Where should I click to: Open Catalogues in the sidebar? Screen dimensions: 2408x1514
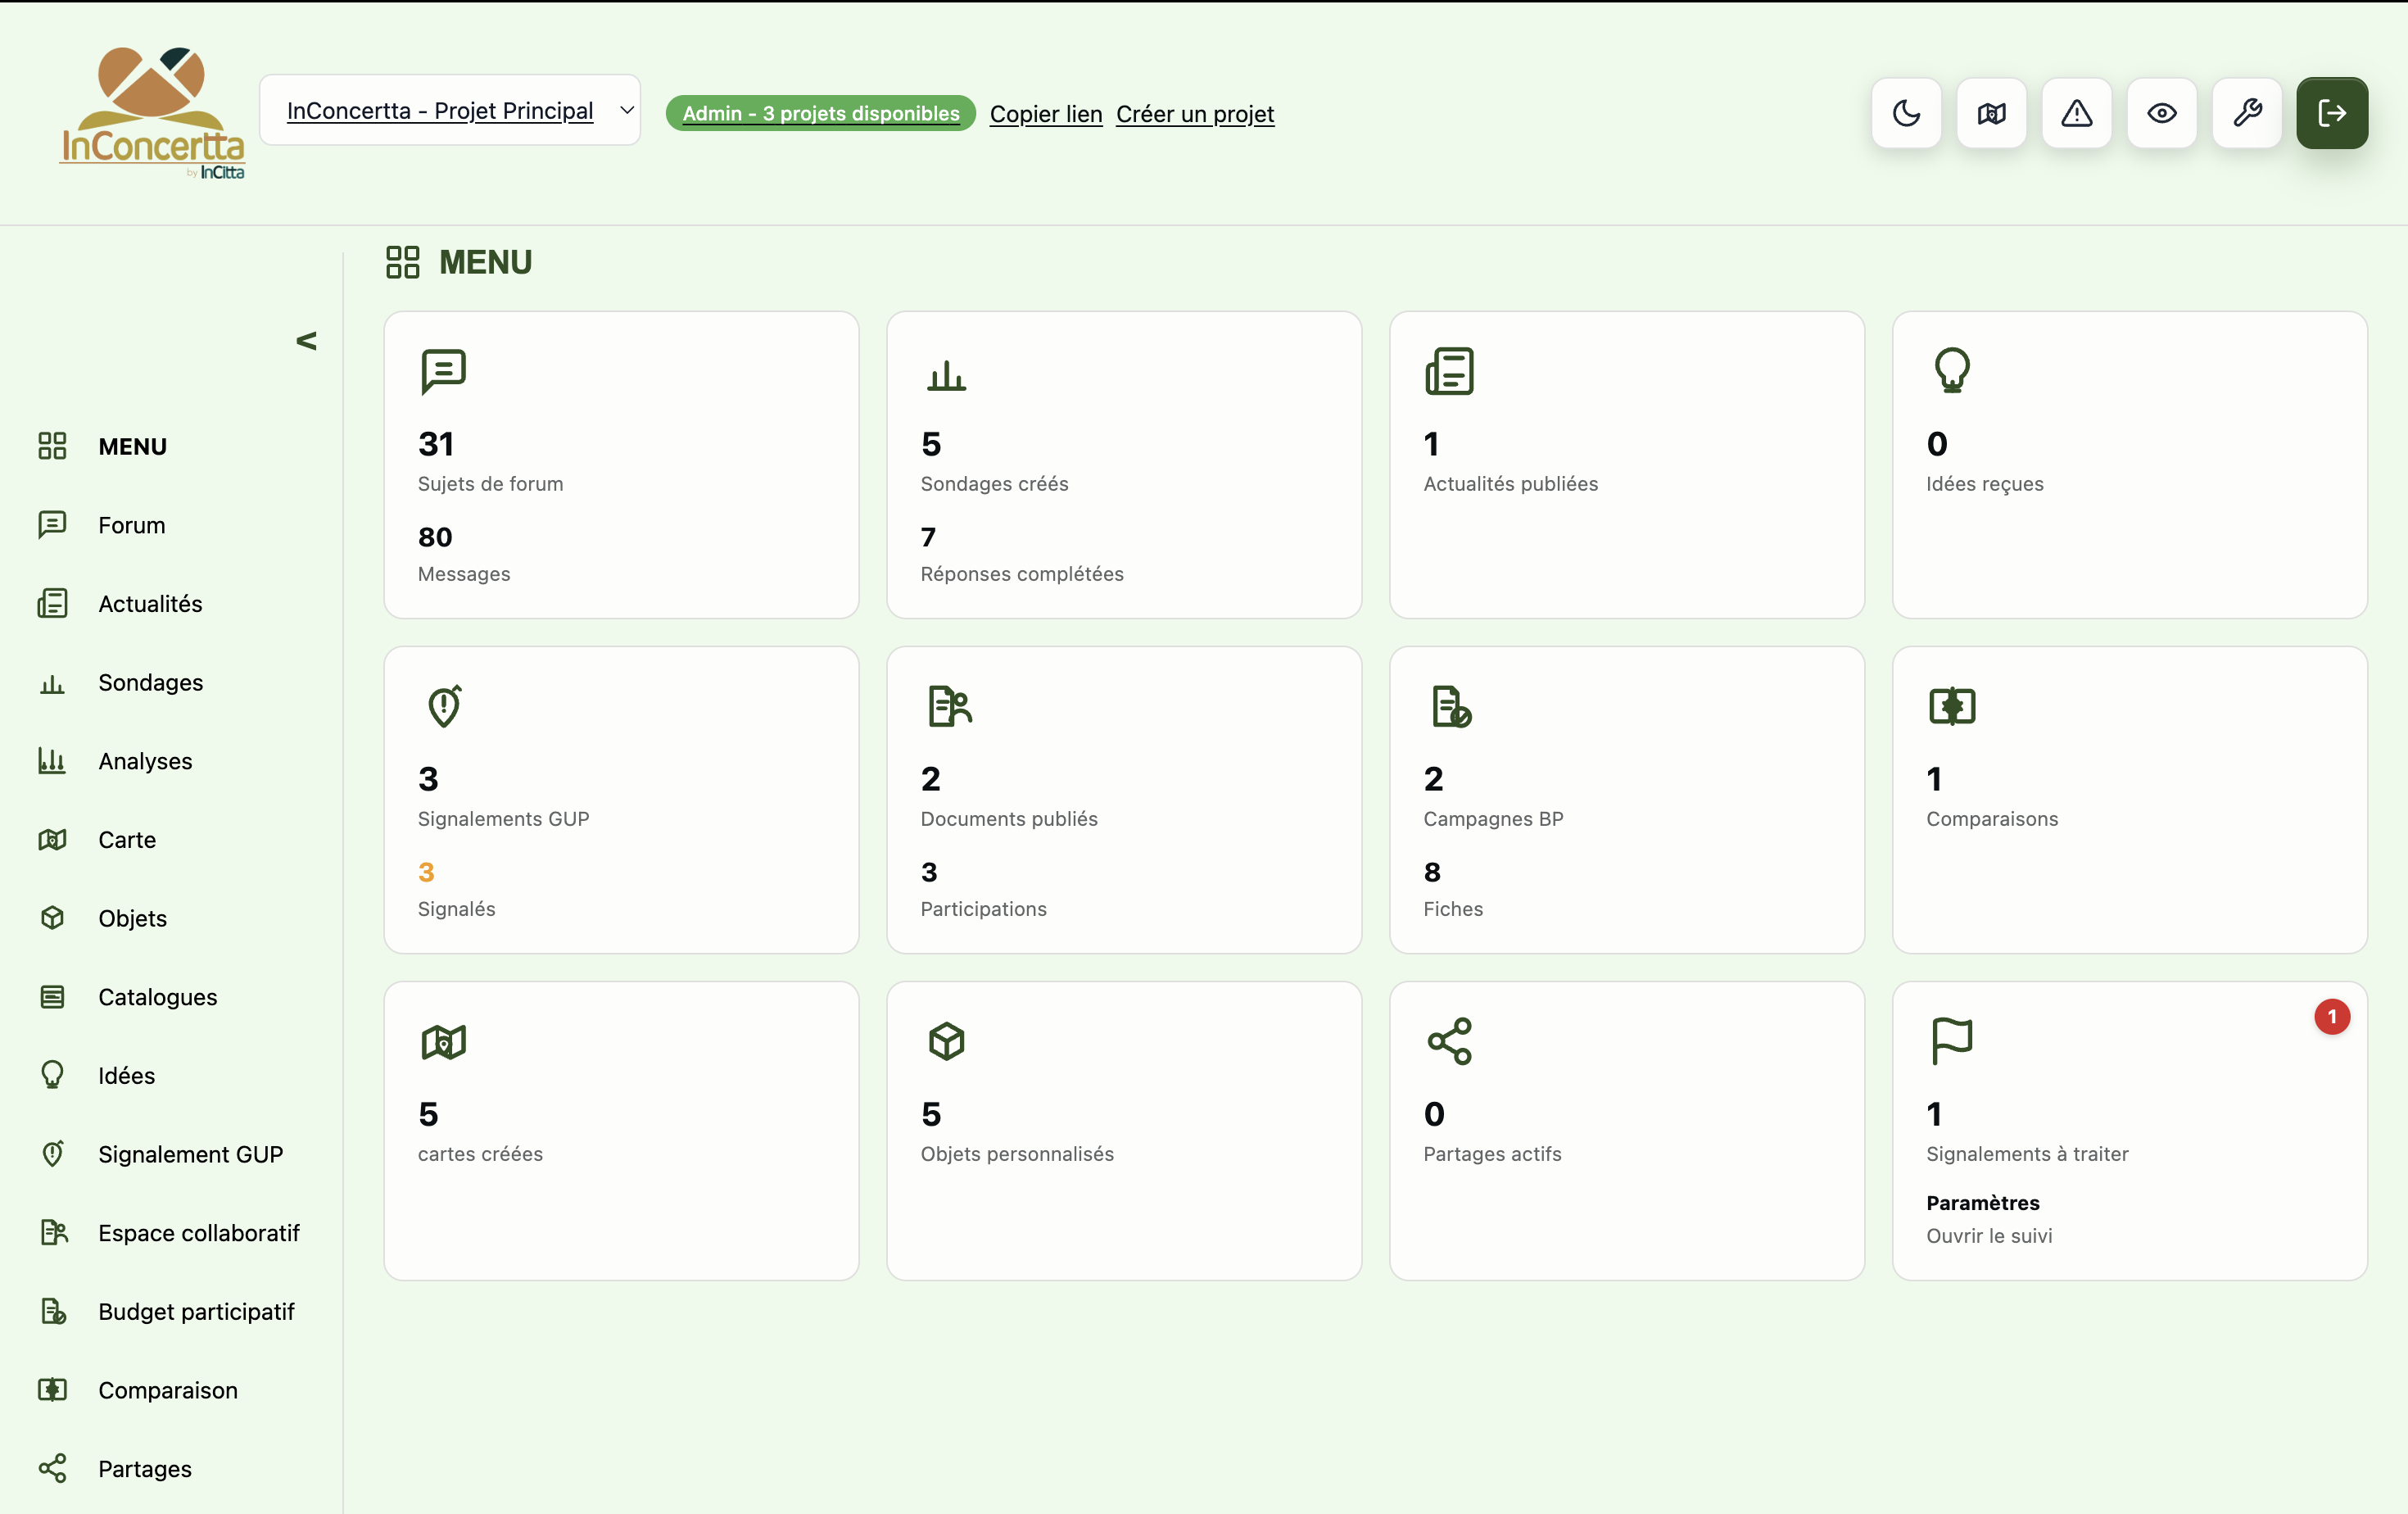point(157,997)
